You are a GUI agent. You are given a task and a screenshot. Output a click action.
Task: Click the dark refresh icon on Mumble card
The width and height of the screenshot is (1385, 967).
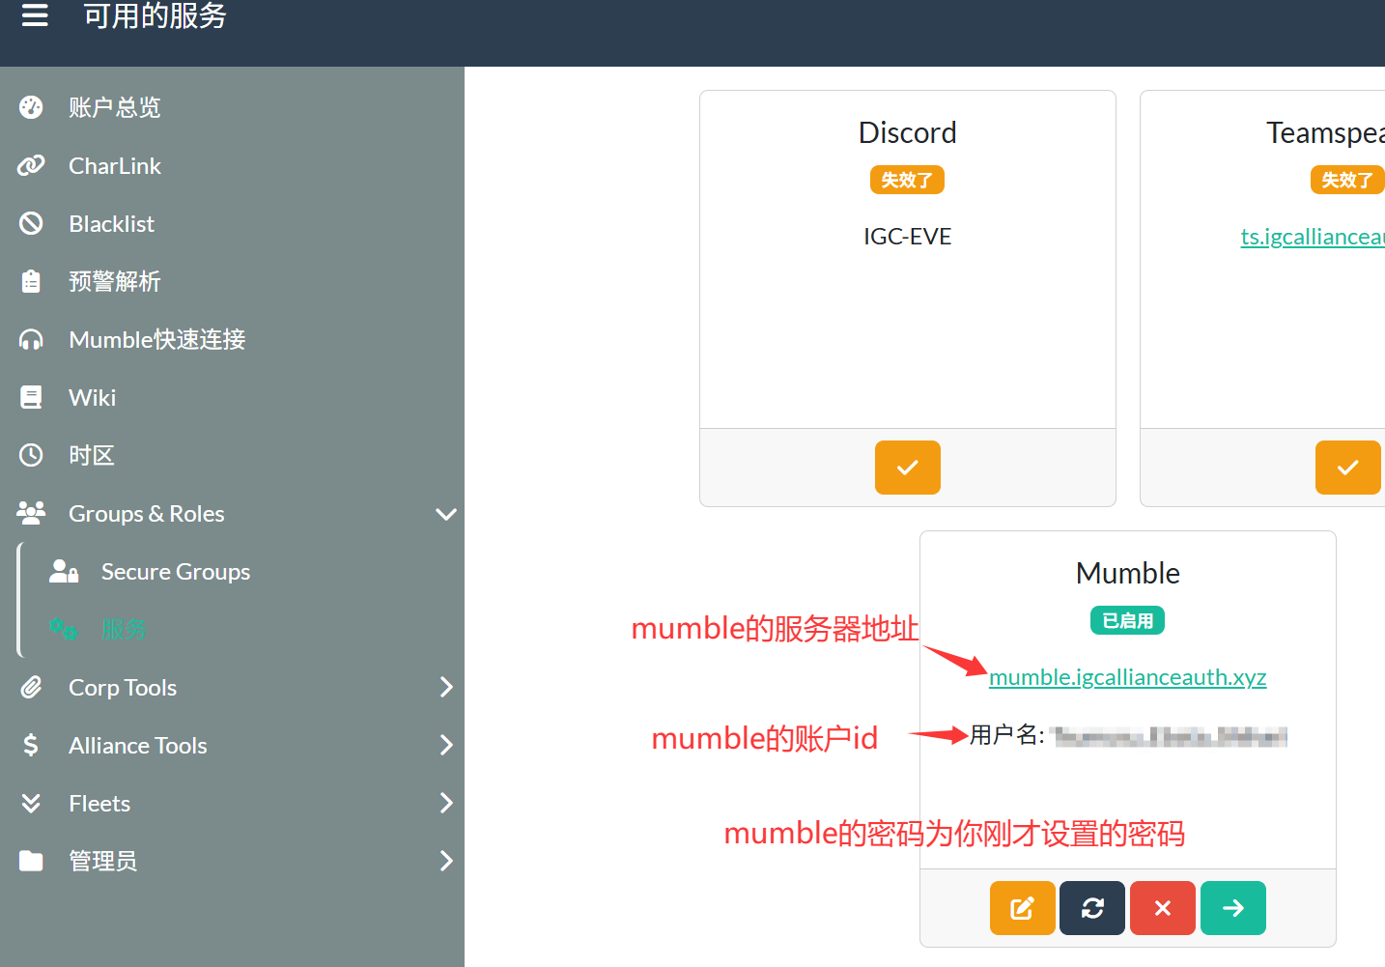[1092, 908]
